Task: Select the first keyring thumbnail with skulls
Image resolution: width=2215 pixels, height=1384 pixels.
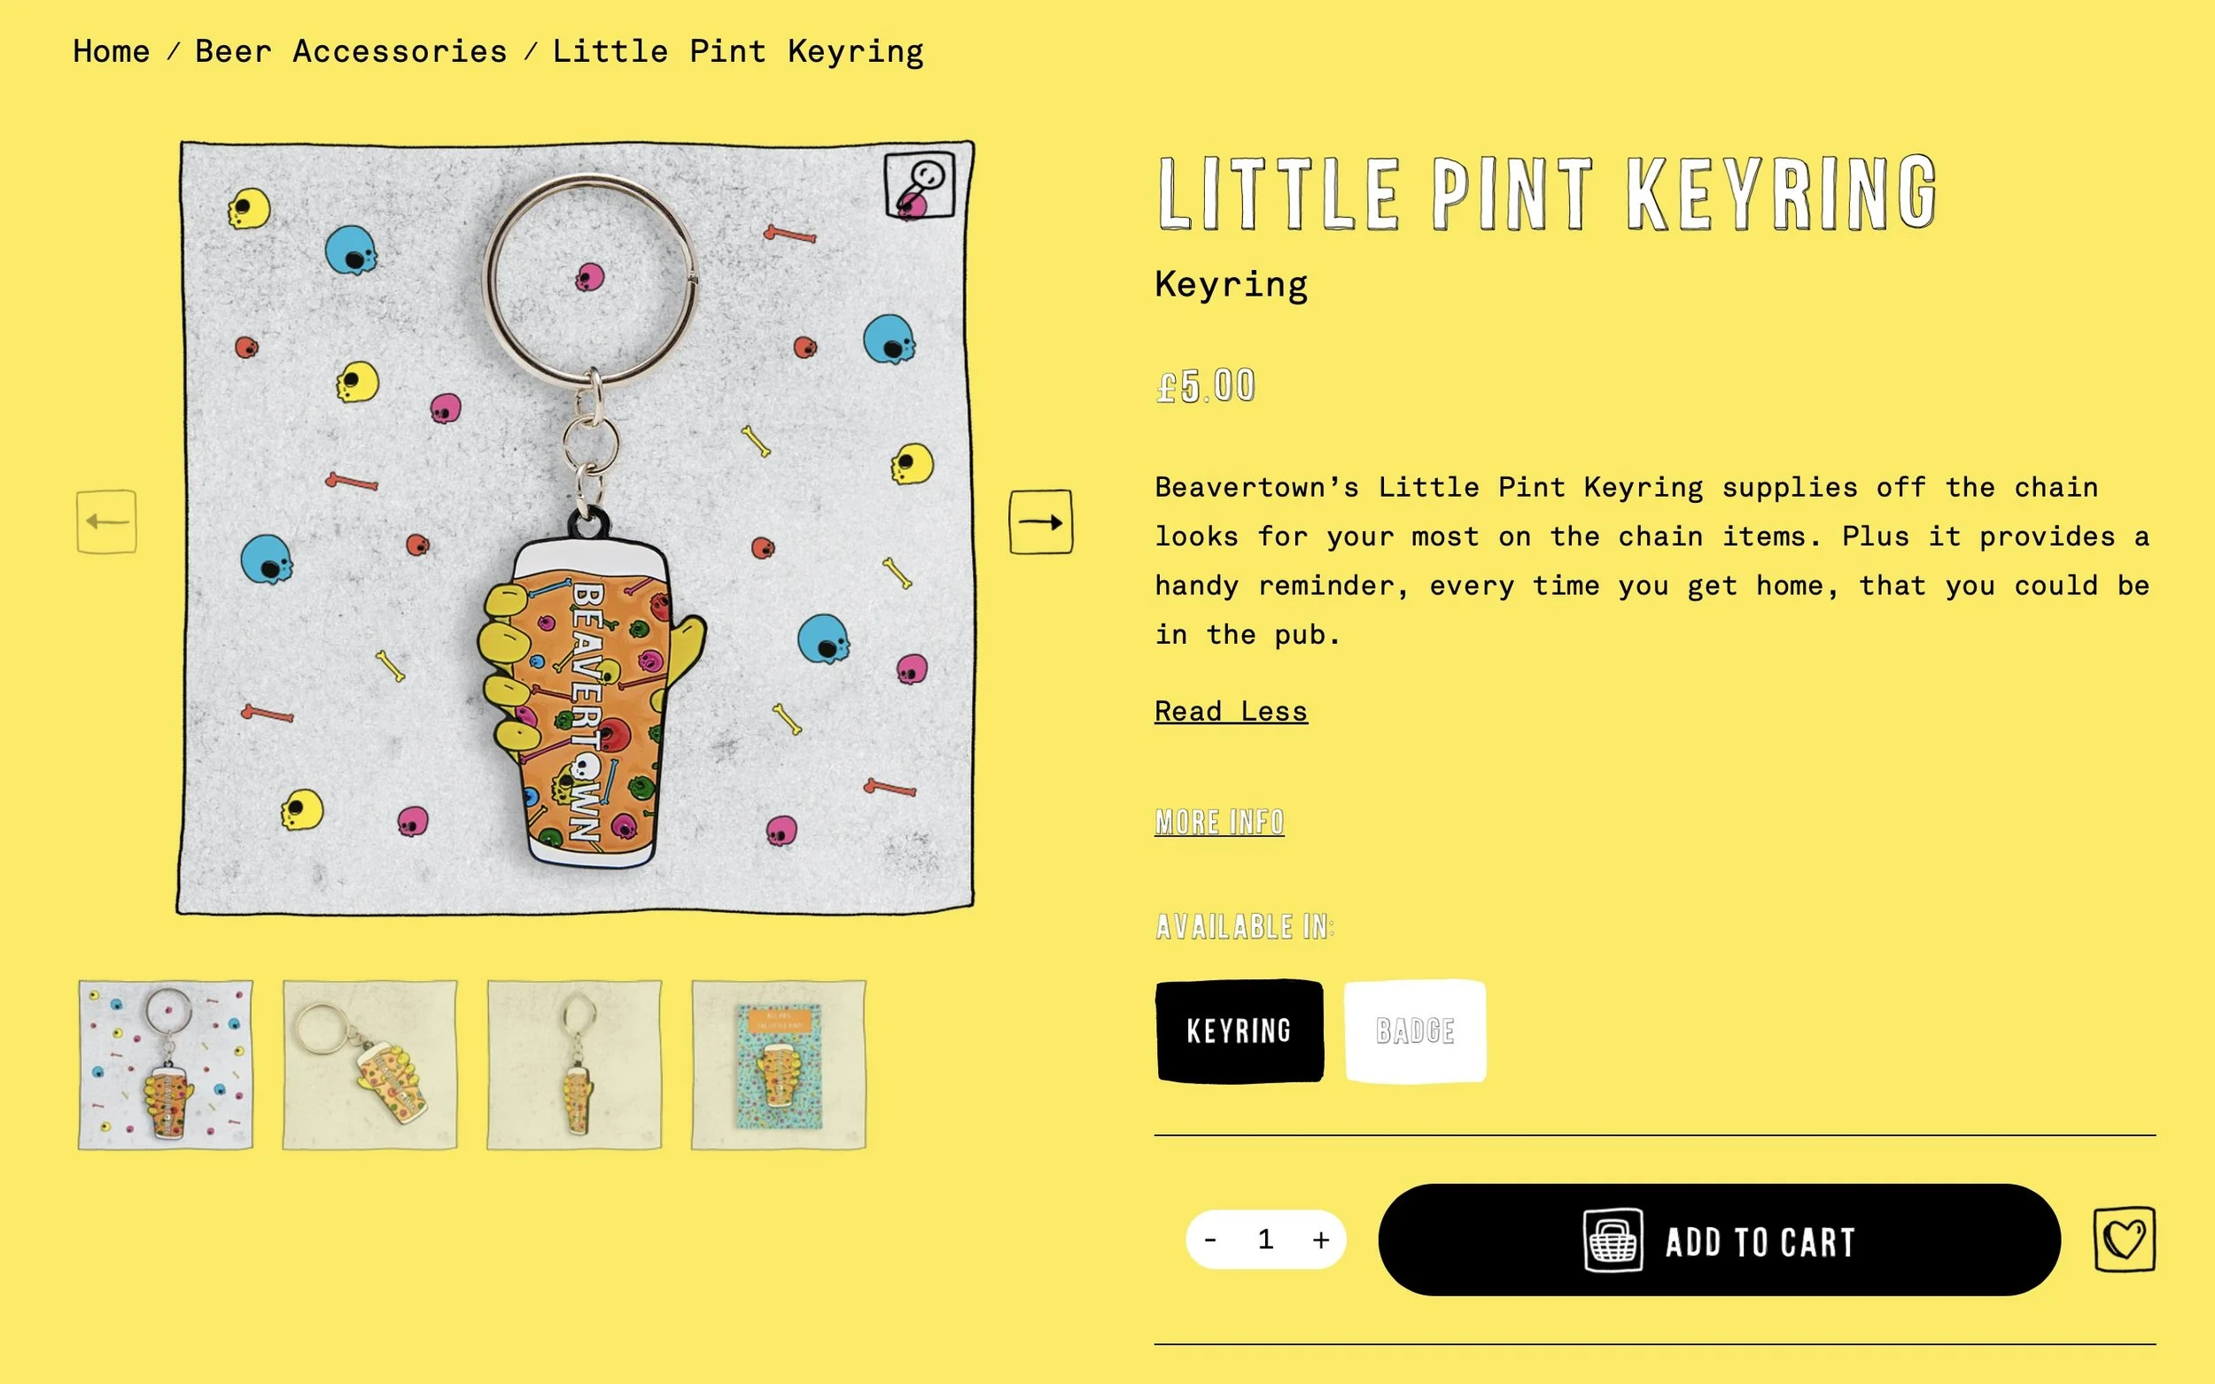Action: 166,1064
